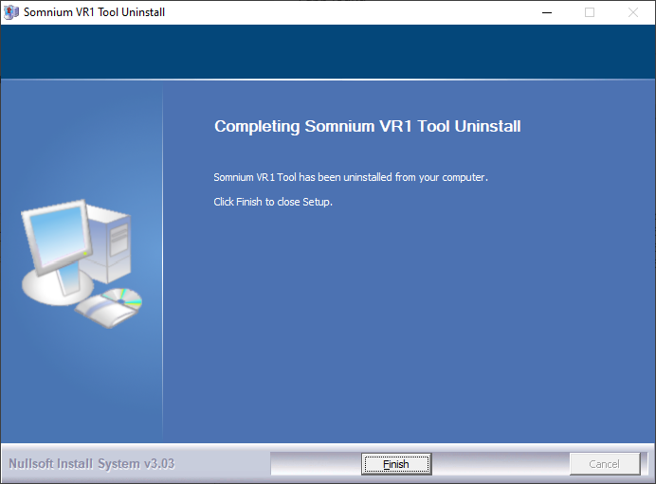
Task: Minimize the Somnium VR1 Tool Uninstall window
Action: coord(547,12)
